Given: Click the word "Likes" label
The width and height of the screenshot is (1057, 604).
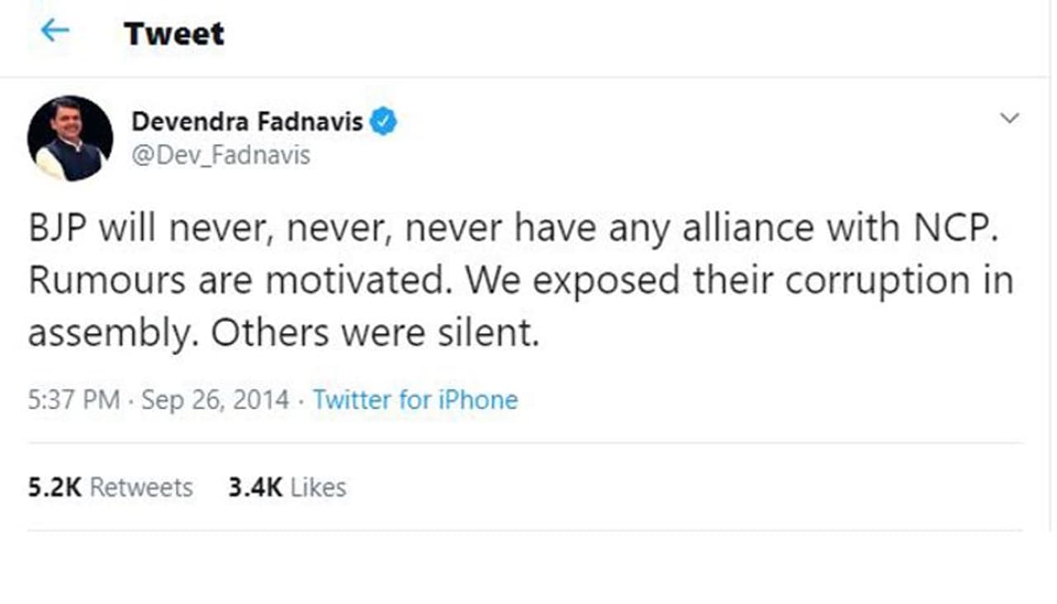Looking at the screenshot, I should point(318,487).
